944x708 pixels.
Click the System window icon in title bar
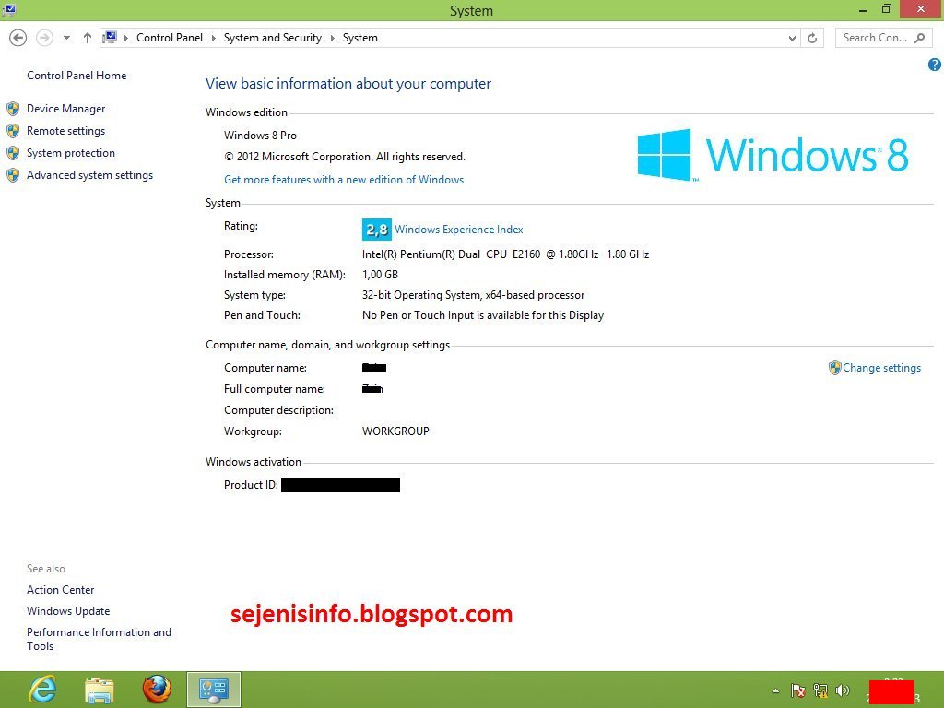(x=9, y=9)
